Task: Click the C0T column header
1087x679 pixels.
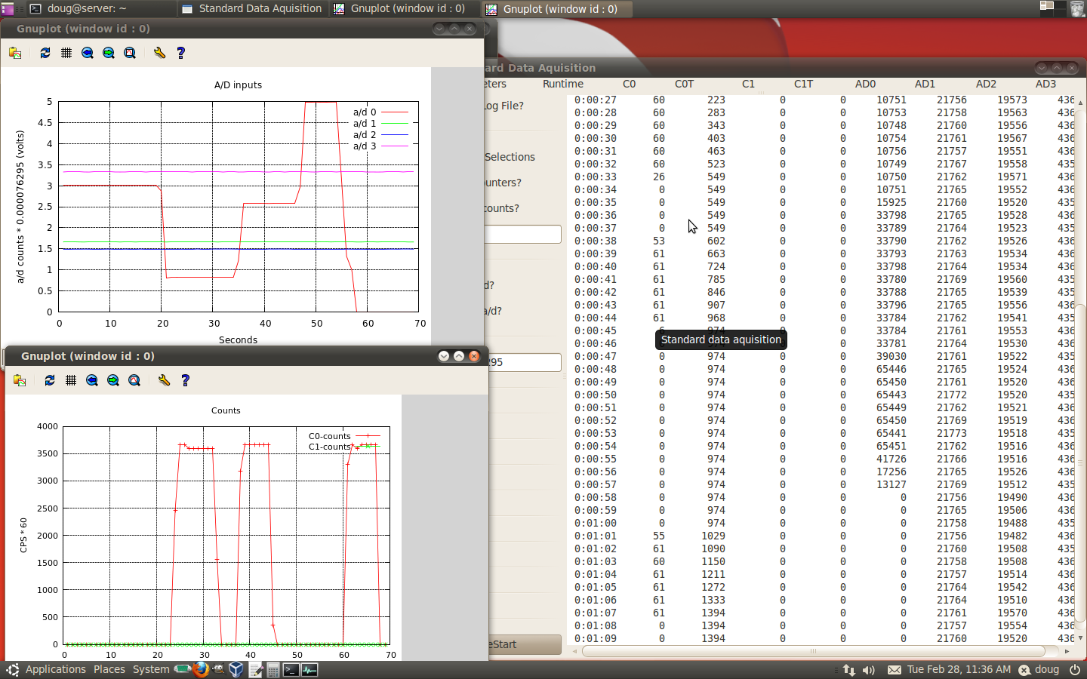Action: pyautogui.click(x=684, y=84)
